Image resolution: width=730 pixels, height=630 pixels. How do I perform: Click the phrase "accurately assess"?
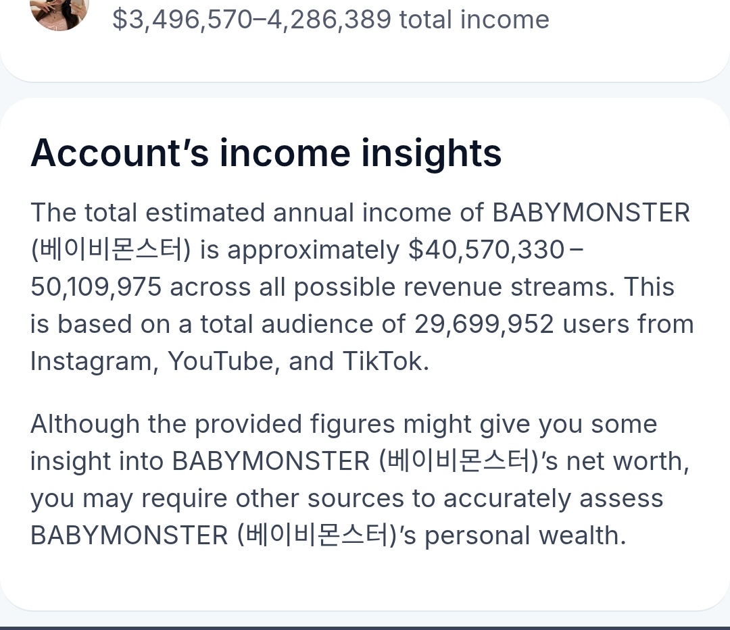click(x=553, y=498)
